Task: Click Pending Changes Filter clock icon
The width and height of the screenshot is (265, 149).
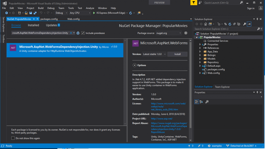Action: tap(219, 24)
